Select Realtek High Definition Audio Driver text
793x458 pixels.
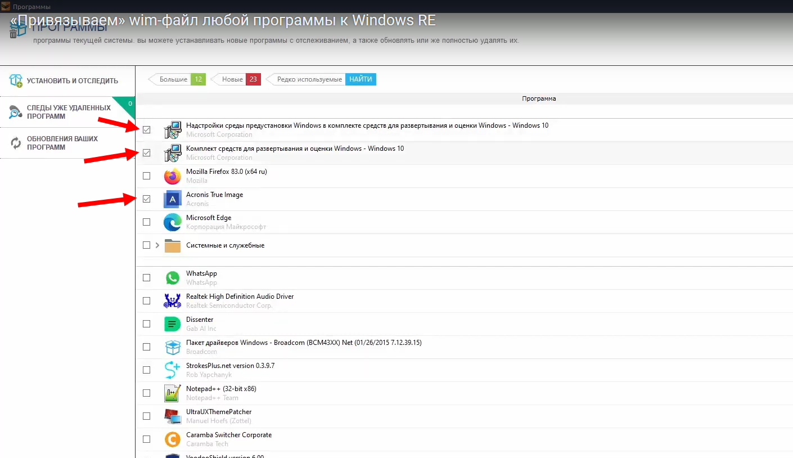[240, 297]
